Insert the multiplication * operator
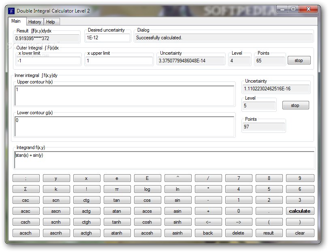 [x=208, y=189]
